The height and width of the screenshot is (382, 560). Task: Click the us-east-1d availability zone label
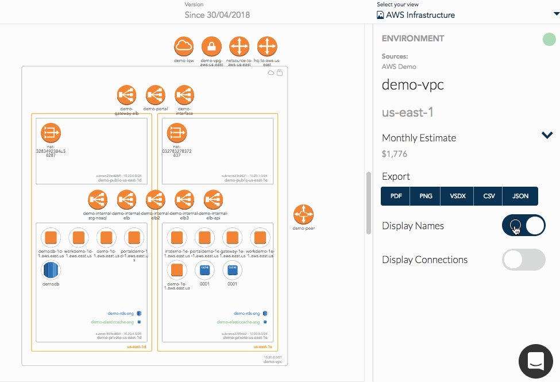(x=137, y=347)
